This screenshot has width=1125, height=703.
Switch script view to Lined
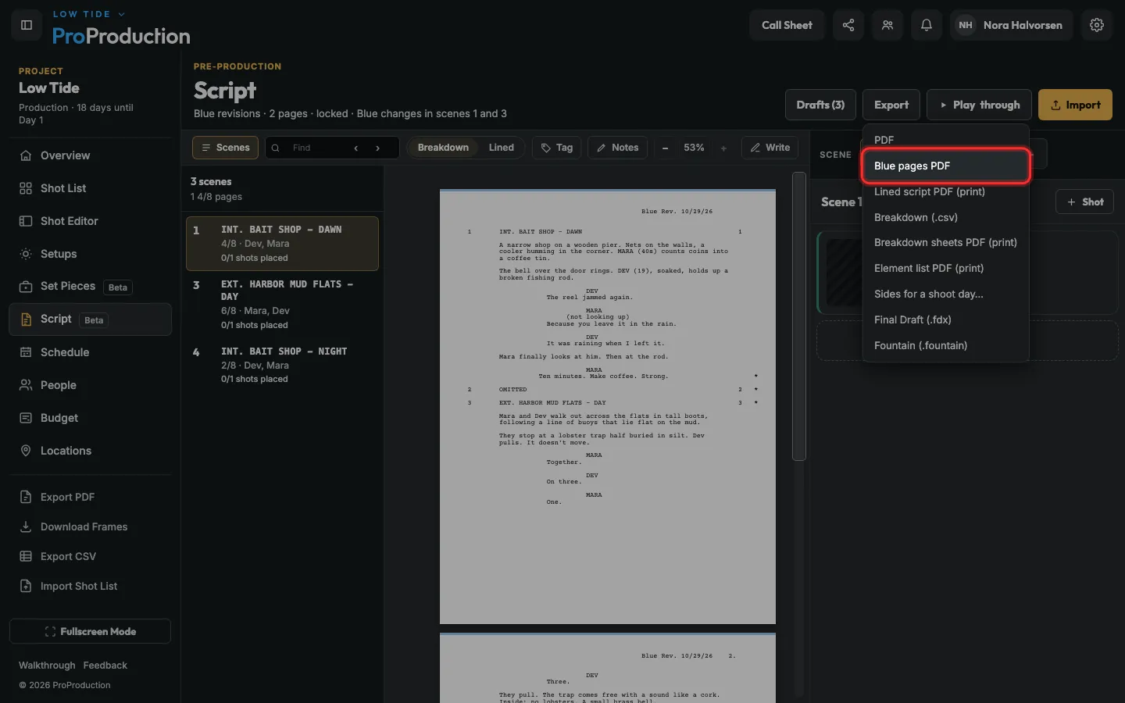(x=502, y=148)
